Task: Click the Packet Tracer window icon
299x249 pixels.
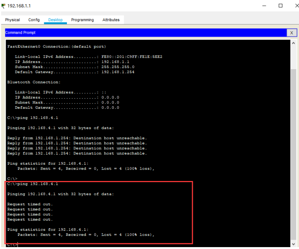Action: point(3,6)
